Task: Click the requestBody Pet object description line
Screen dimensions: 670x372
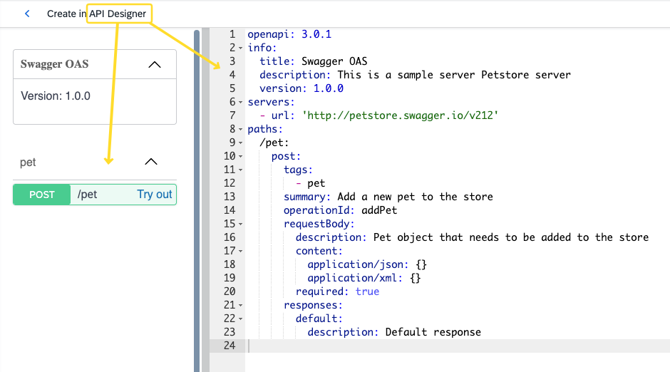Action: coord(472,237)
